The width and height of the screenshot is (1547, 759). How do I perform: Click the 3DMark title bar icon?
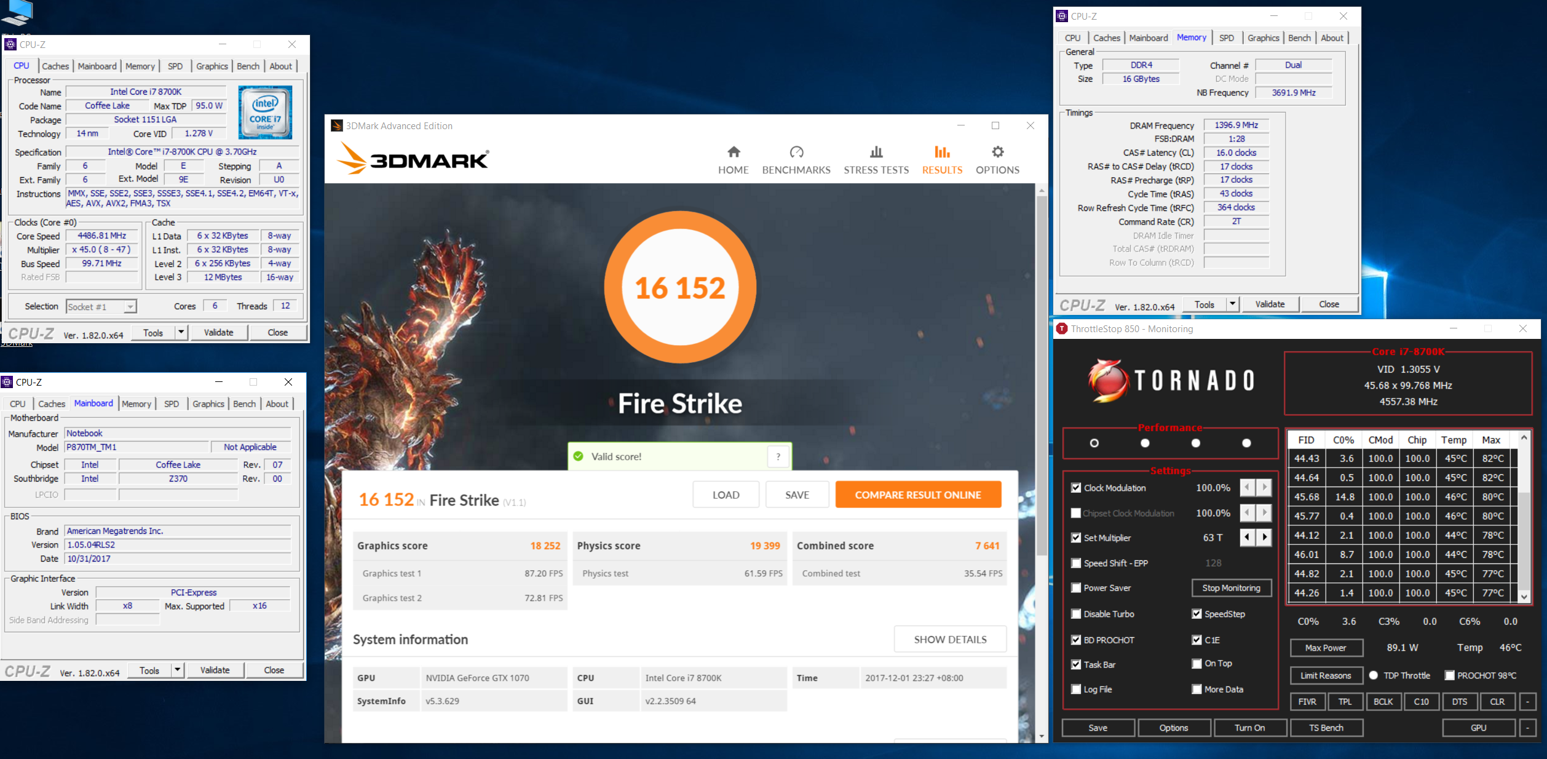[336, 125]
